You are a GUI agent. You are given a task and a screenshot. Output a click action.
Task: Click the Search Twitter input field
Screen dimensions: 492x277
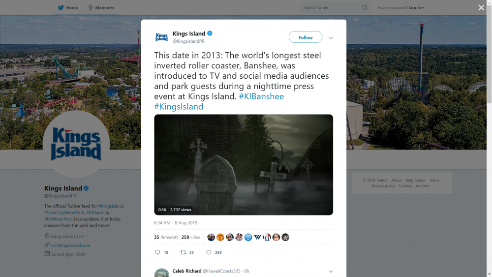pos(332,7)
